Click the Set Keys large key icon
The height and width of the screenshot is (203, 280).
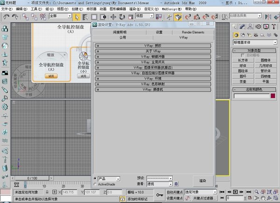(160, 195)
